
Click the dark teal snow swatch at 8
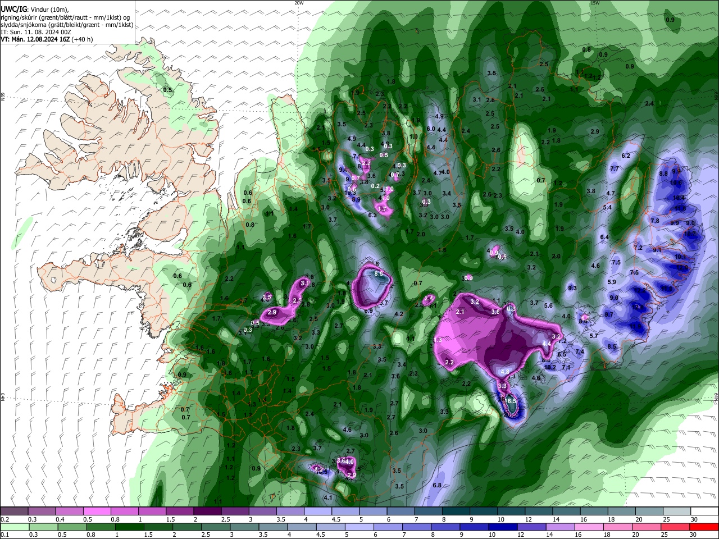(x=456, y=511)
